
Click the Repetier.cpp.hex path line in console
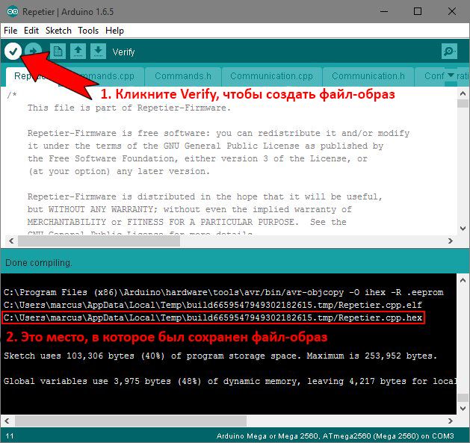[x=213, y=317]
